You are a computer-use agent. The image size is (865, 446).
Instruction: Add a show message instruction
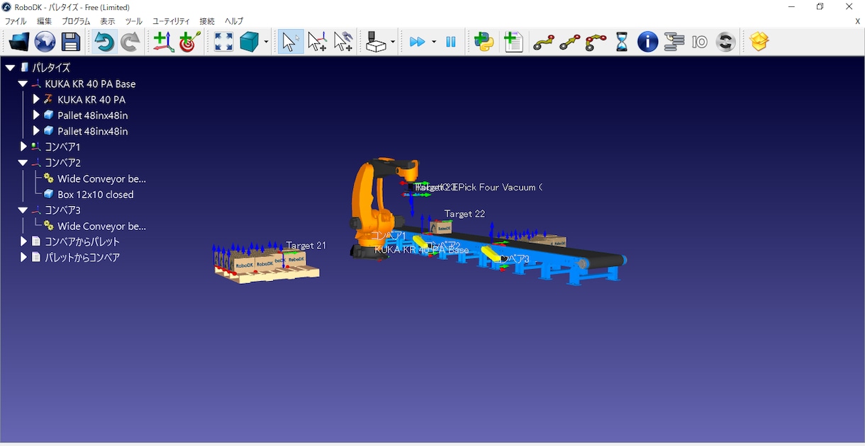pos(647,42)
